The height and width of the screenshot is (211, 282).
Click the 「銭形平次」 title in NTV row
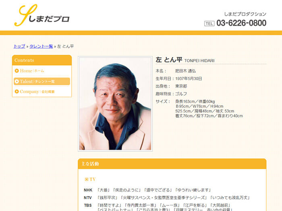pyautogui.click(x=108, y=198)
